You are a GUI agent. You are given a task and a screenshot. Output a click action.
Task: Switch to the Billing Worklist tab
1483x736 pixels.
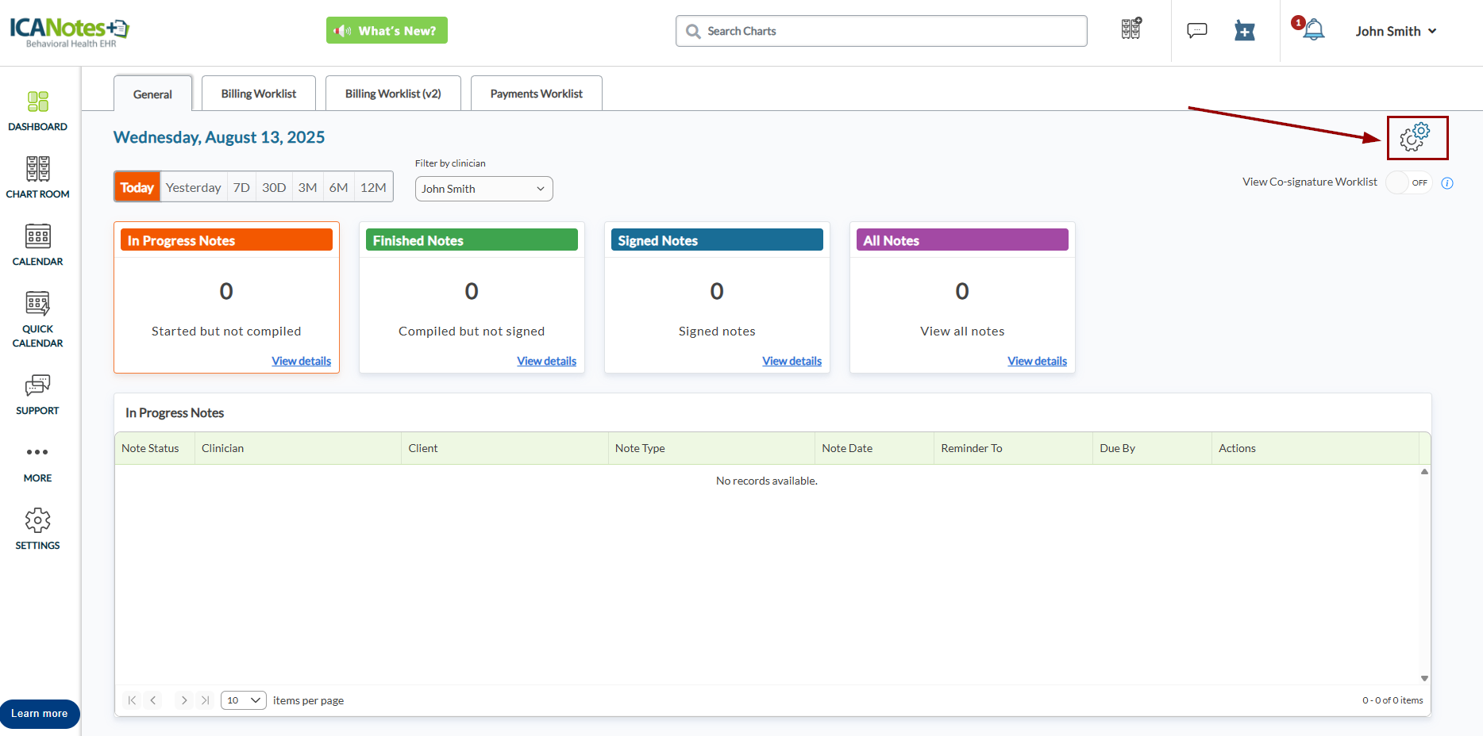[259, 94]
